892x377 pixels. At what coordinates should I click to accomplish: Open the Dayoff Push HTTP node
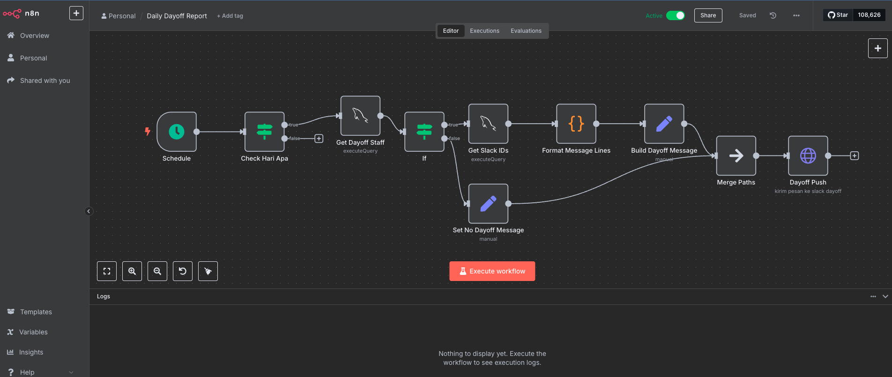[808, 155]
